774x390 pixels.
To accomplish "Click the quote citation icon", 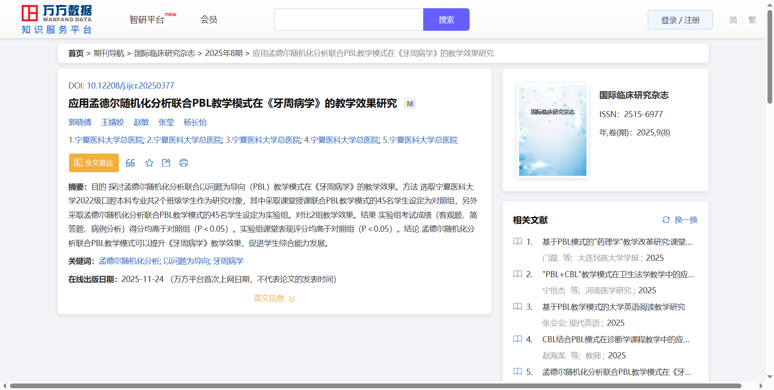I will point(130,163).
